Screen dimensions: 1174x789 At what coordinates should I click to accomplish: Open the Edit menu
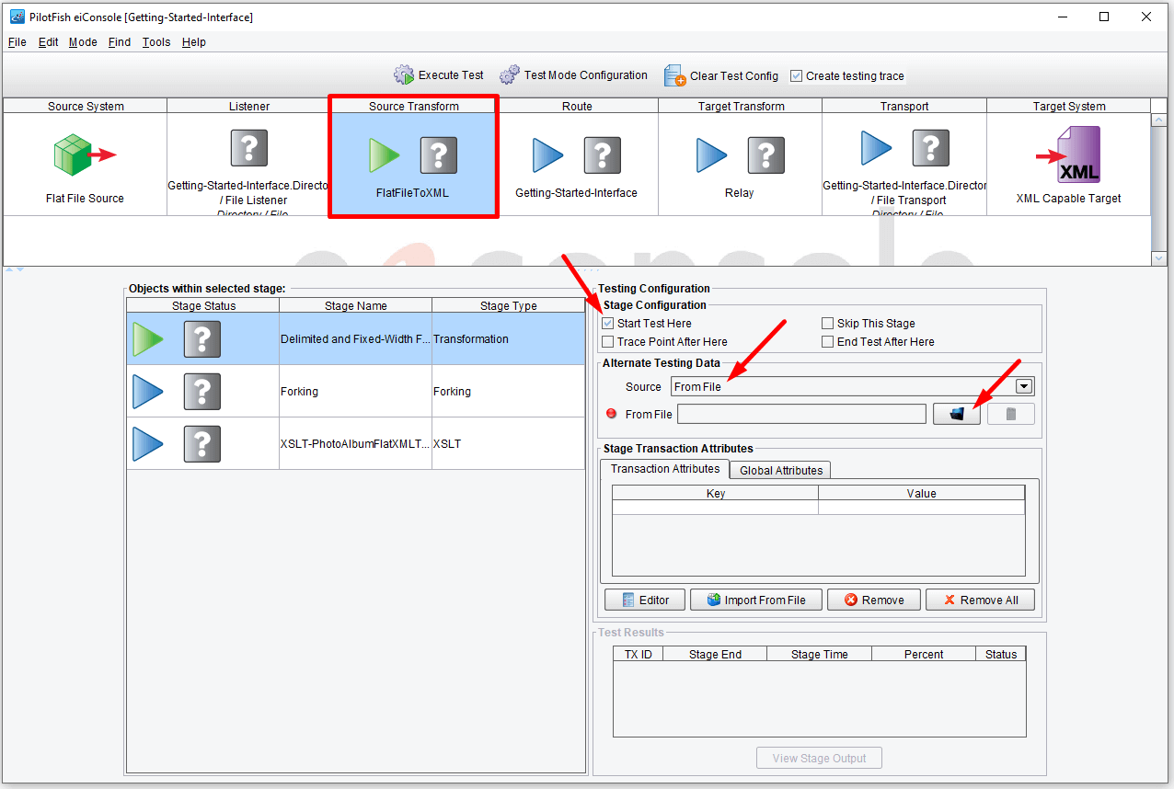pos(48,42)
